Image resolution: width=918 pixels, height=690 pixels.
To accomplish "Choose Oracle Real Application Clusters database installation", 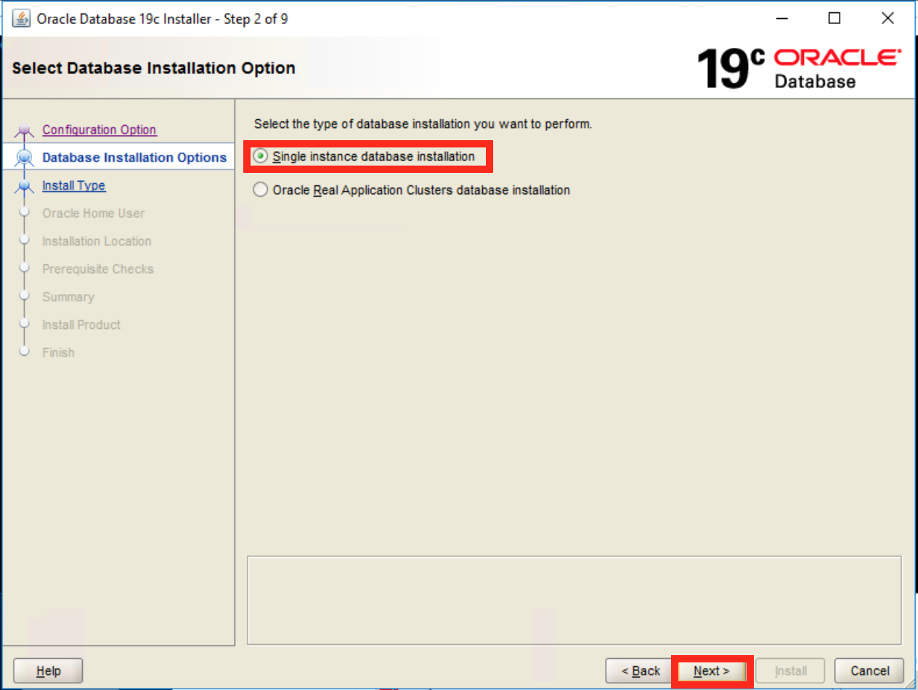I will [260, 190].
